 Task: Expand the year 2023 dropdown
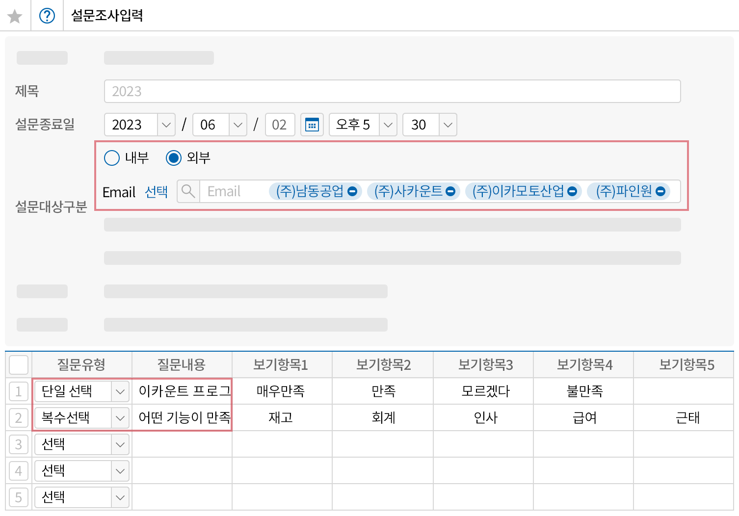coord(166,125)
